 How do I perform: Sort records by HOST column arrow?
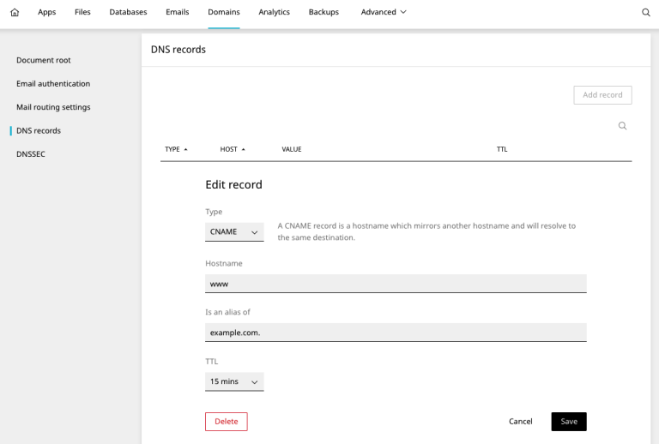coord(244,149)
